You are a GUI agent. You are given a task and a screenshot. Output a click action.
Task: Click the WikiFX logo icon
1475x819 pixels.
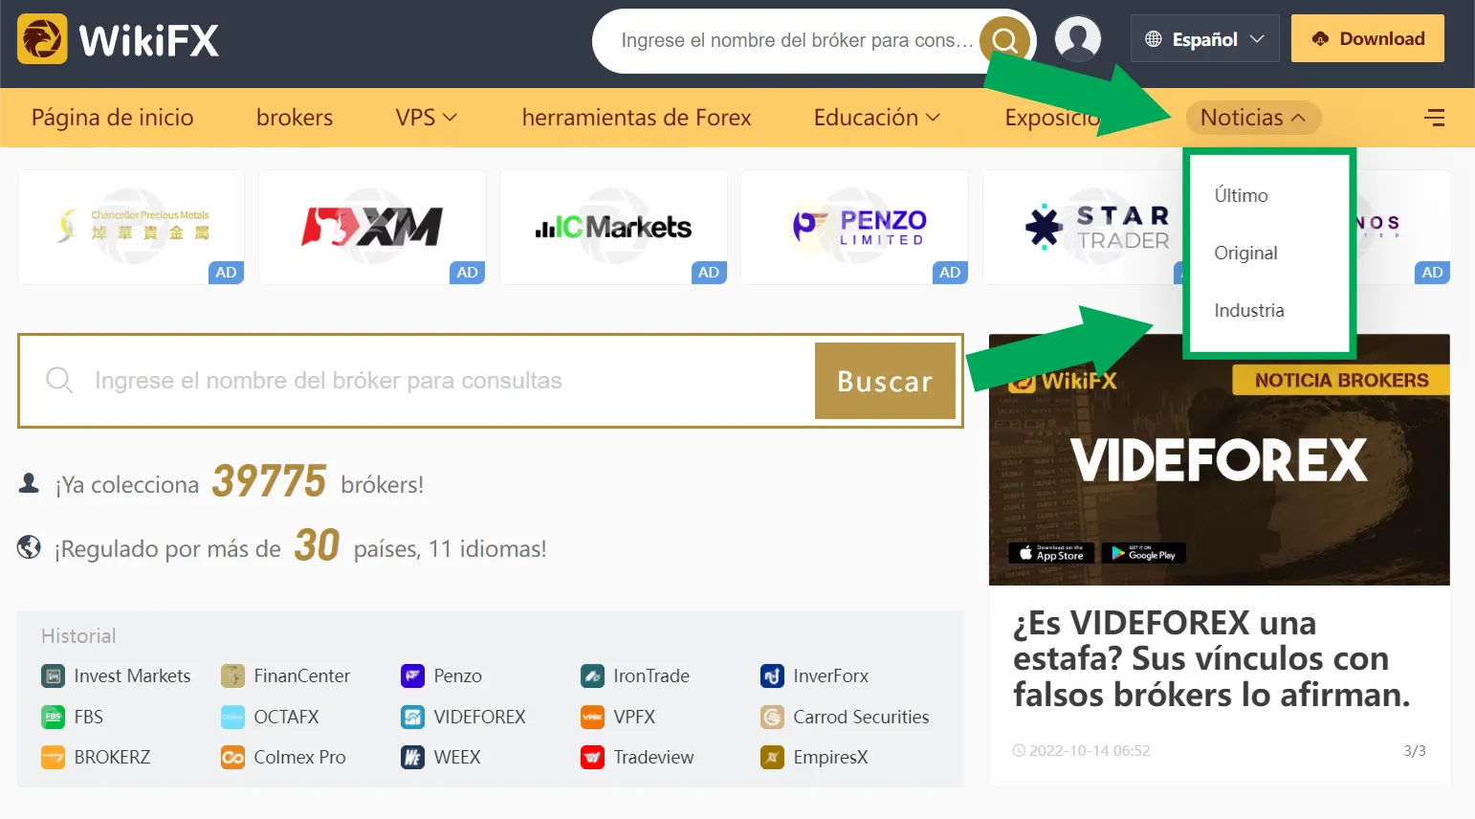(42, 39)
